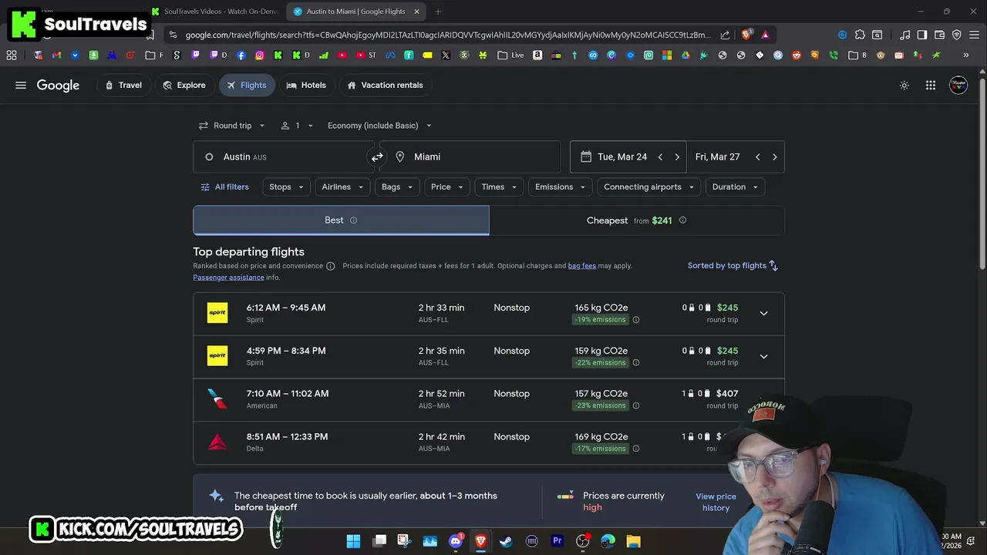View price history link
Image resolution: width=987 pixels, height=555 pixels.
716,502
